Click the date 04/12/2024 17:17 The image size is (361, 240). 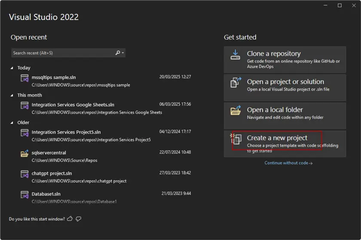click(x=175, y=131)
